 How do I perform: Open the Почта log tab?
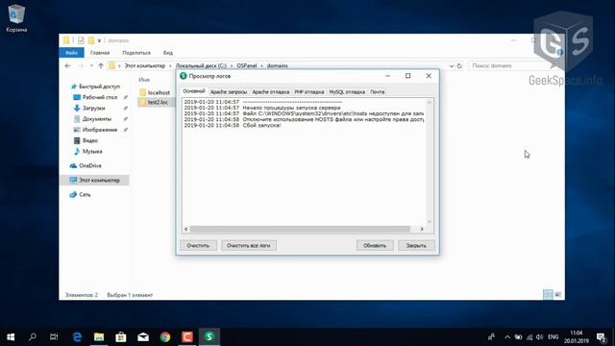pyautogui.click(x=377, y=92)
